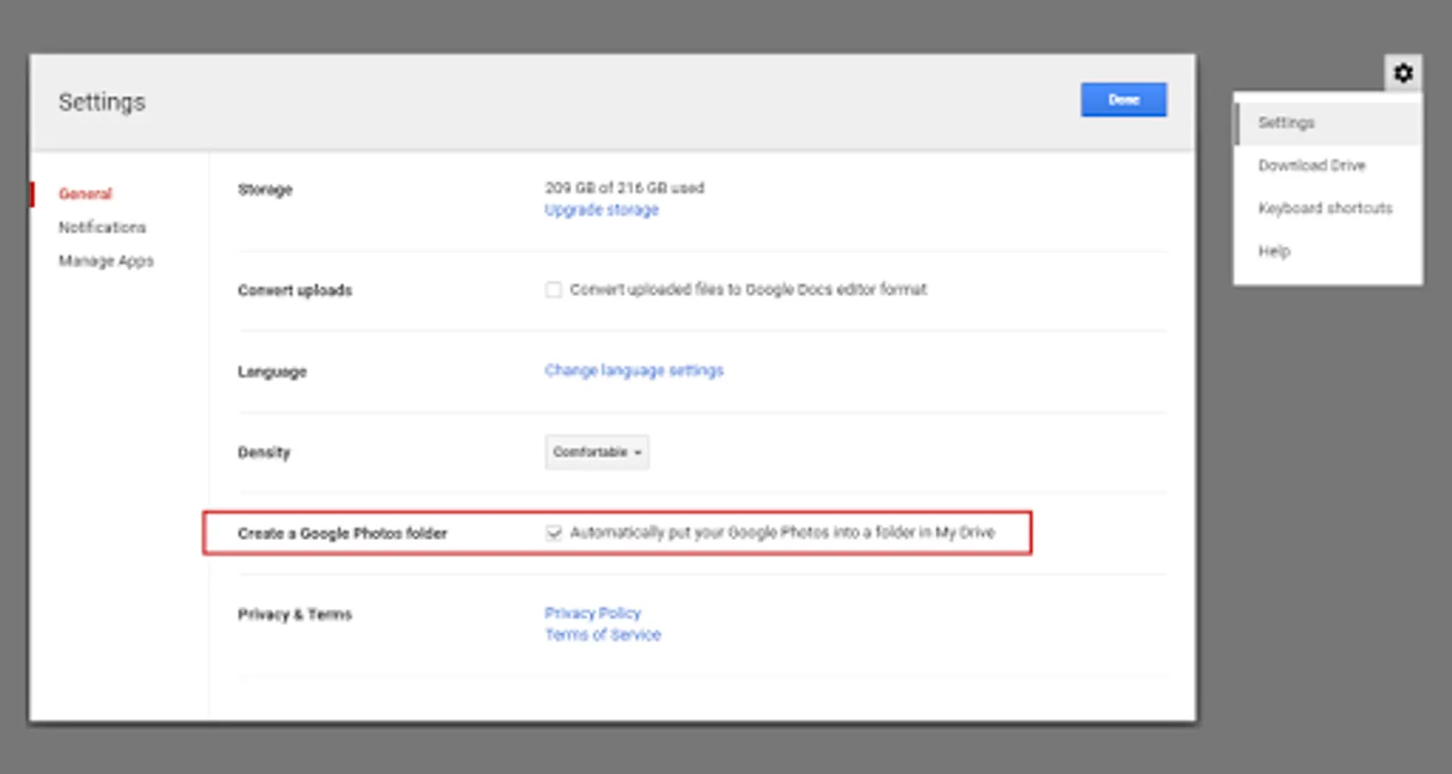Viewport: 1452px width, 774px height.
Task: Click the gear settings icon
Action: coord(1403,73)
